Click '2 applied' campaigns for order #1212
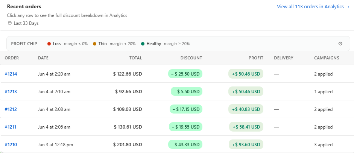 [323, 109]
